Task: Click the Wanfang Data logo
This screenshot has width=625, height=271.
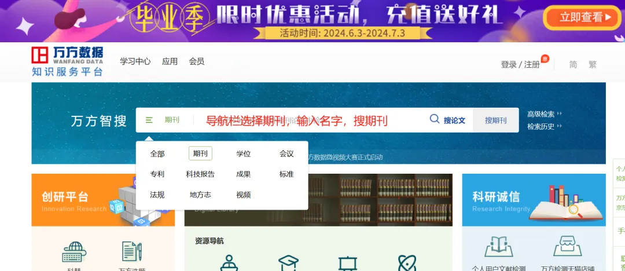Action: click(x=67, y=61)
